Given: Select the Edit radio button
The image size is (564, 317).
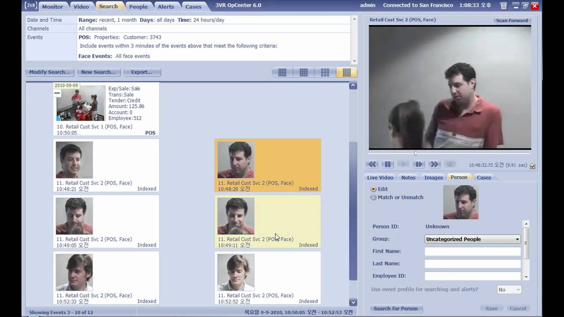Looking at the screenshot, I should [374, 189].
